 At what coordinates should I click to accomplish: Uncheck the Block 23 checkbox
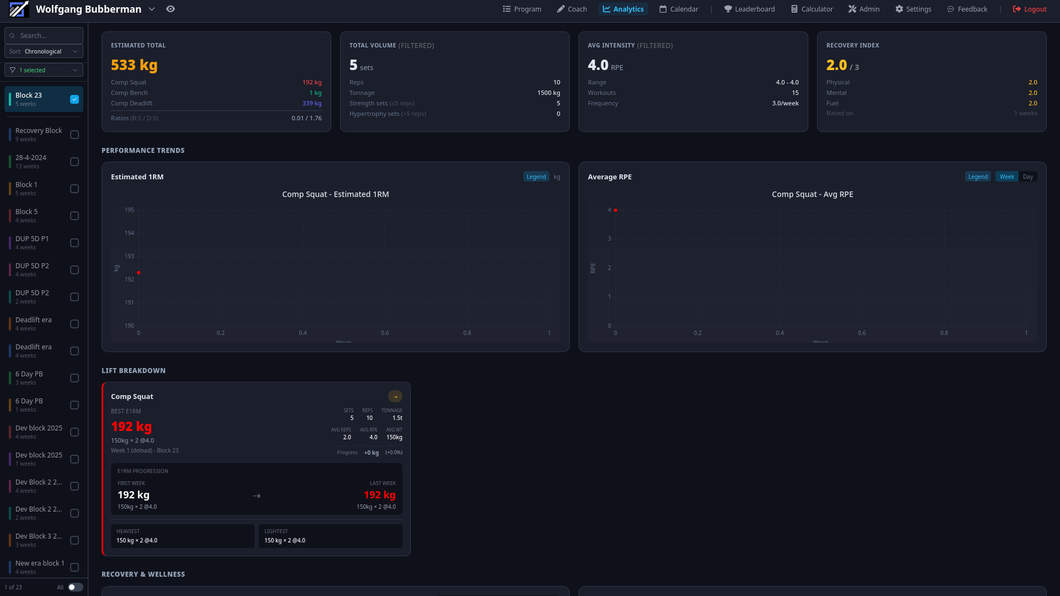74,99
